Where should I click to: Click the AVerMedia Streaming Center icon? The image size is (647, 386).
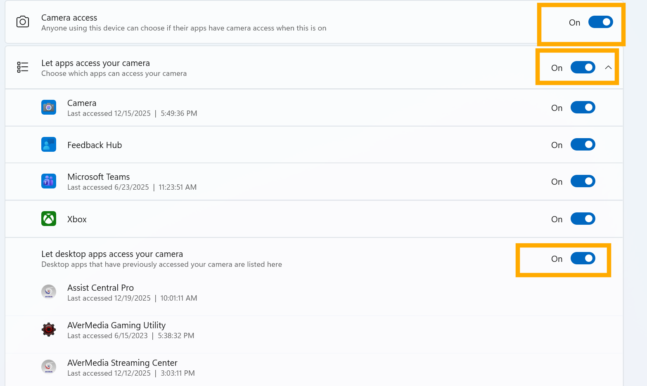(49, 367)
